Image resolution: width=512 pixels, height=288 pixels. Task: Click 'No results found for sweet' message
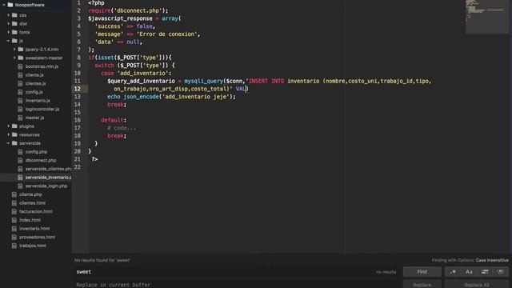102,260
